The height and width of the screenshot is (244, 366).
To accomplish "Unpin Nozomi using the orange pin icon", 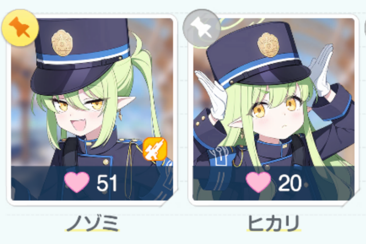I will [20, 28].
